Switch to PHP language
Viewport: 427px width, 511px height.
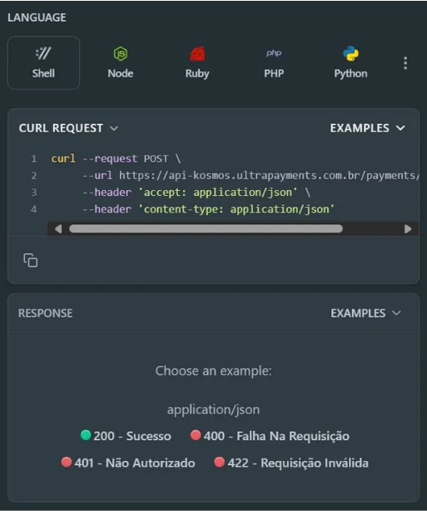tap(274, 63)
